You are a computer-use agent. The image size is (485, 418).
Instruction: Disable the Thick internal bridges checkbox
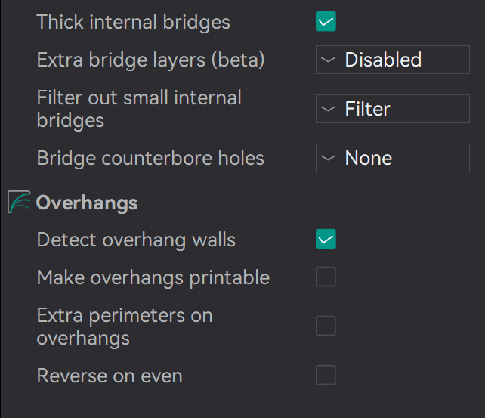click(326, 22)
